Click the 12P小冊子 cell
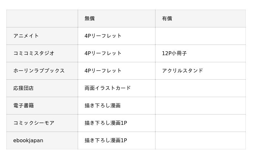This screenshot has width=258, height=159. pyautogui.click(x=174, y=53)
